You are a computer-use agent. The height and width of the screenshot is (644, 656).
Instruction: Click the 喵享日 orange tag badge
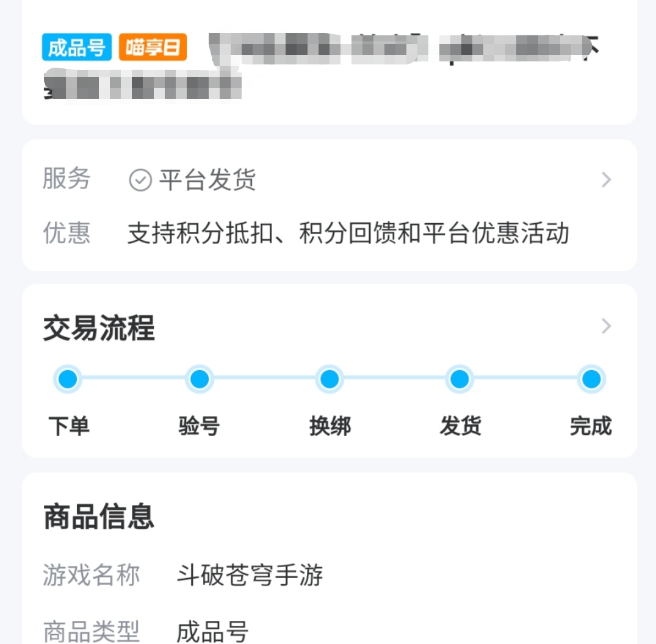pyautogui.click(x=153, y=48)
